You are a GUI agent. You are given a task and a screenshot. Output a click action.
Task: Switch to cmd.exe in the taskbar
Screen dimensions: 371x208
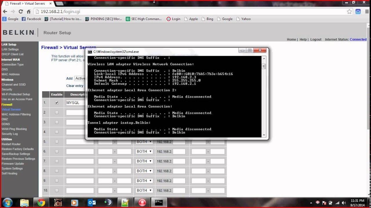click(x=159, y=203)
